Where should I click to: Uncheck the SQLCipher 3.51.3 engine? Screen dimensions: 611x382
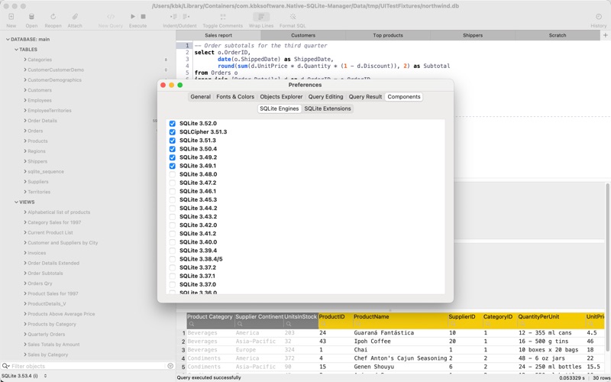173,132
